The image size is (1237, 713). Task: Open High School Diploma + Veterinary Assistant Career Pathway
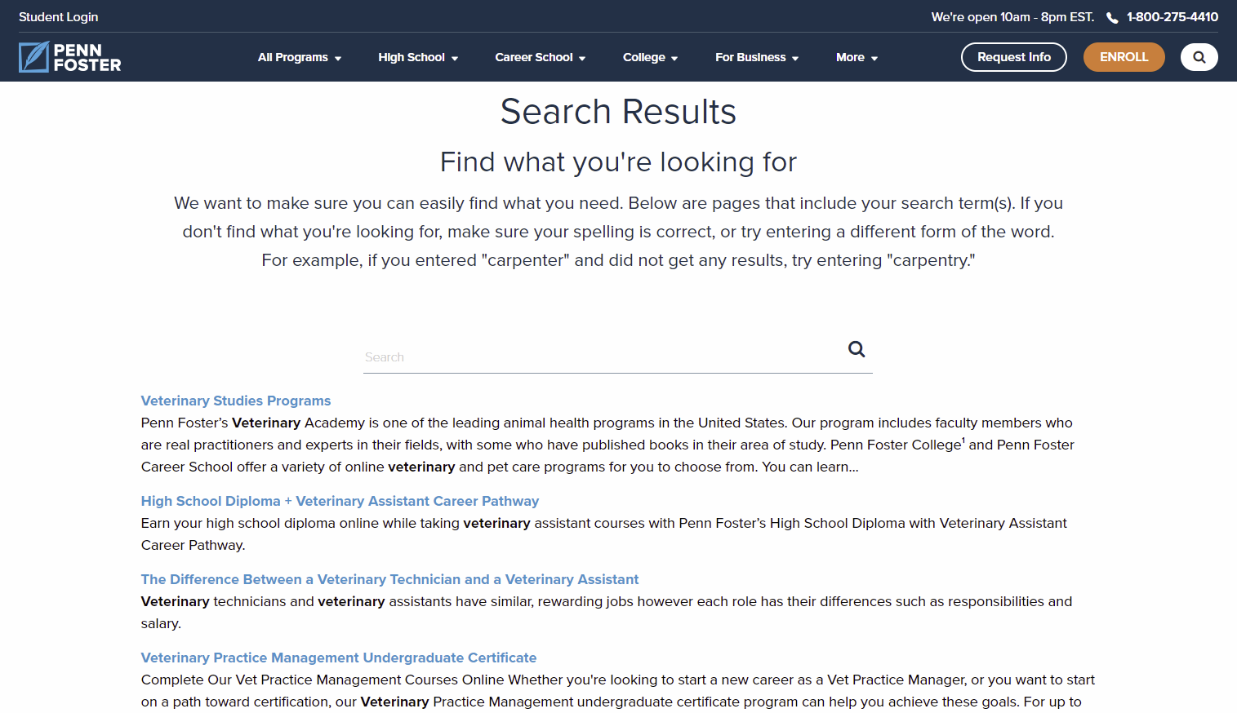pos(340,501)
